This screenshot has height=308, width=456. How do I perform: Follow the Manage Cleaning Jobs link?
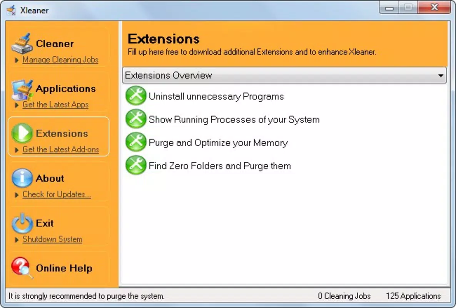(60, 60)
